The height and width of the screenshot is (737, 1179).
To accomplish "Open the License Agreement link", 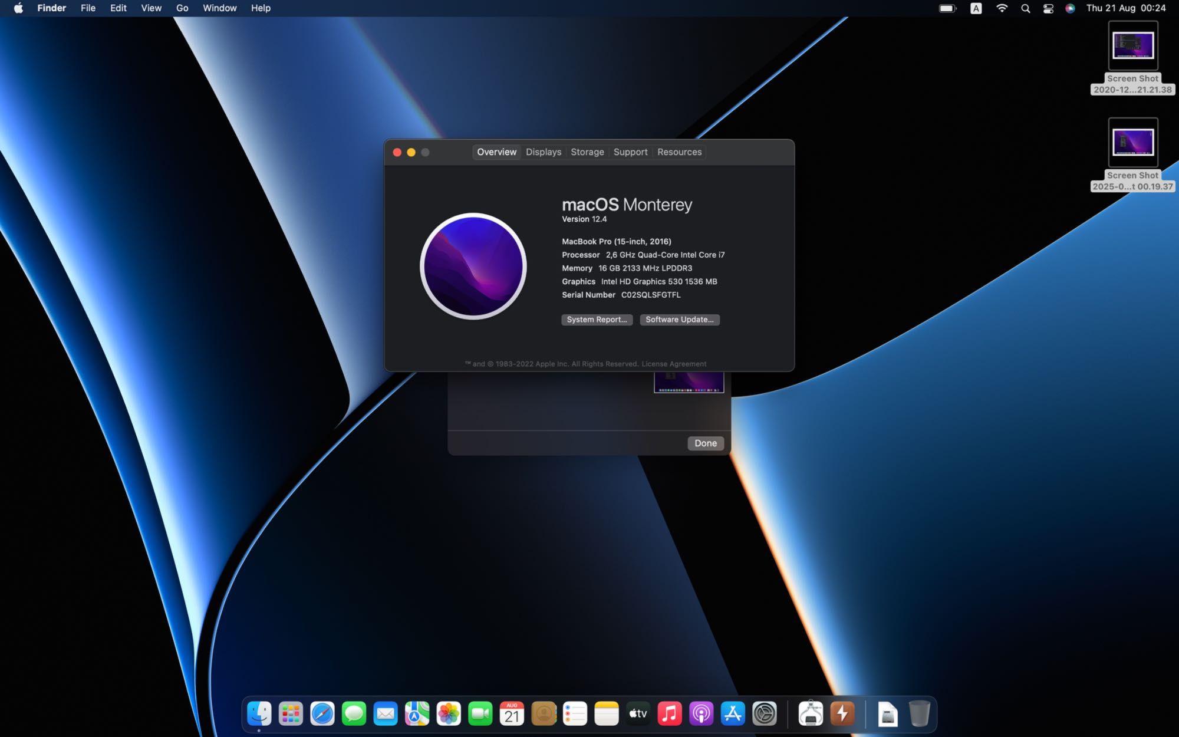I will pyautogui.click(x=674, y=364).
